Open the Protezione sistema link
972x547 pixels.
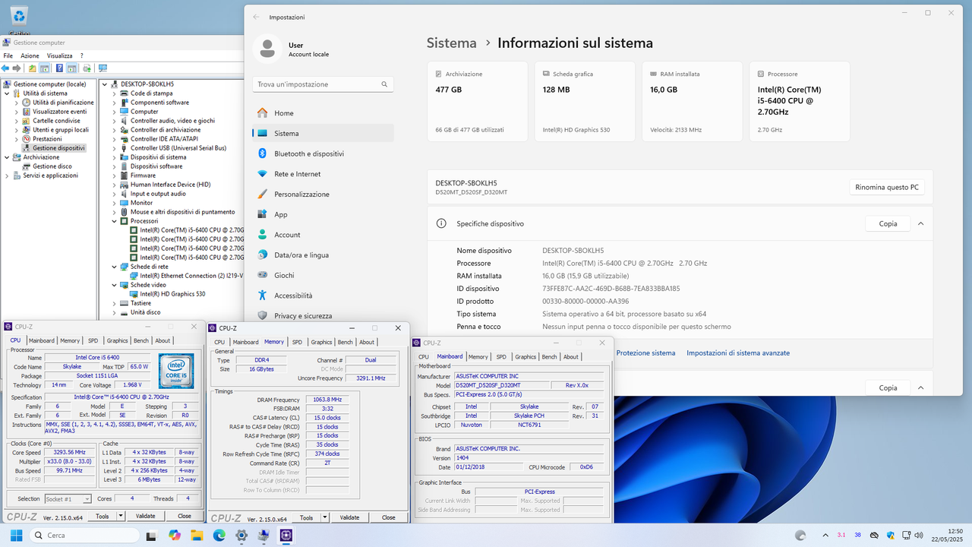(x=645, y=353)
